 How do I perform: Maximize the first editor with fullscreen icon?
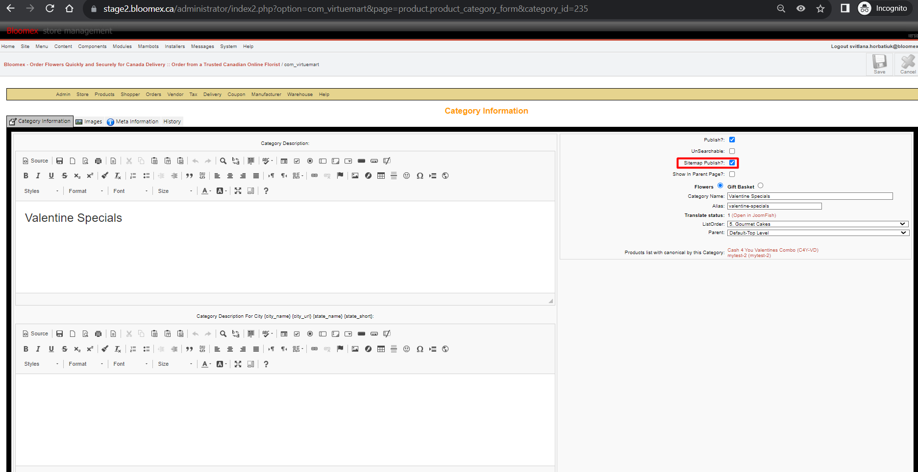tap(238, 191)
